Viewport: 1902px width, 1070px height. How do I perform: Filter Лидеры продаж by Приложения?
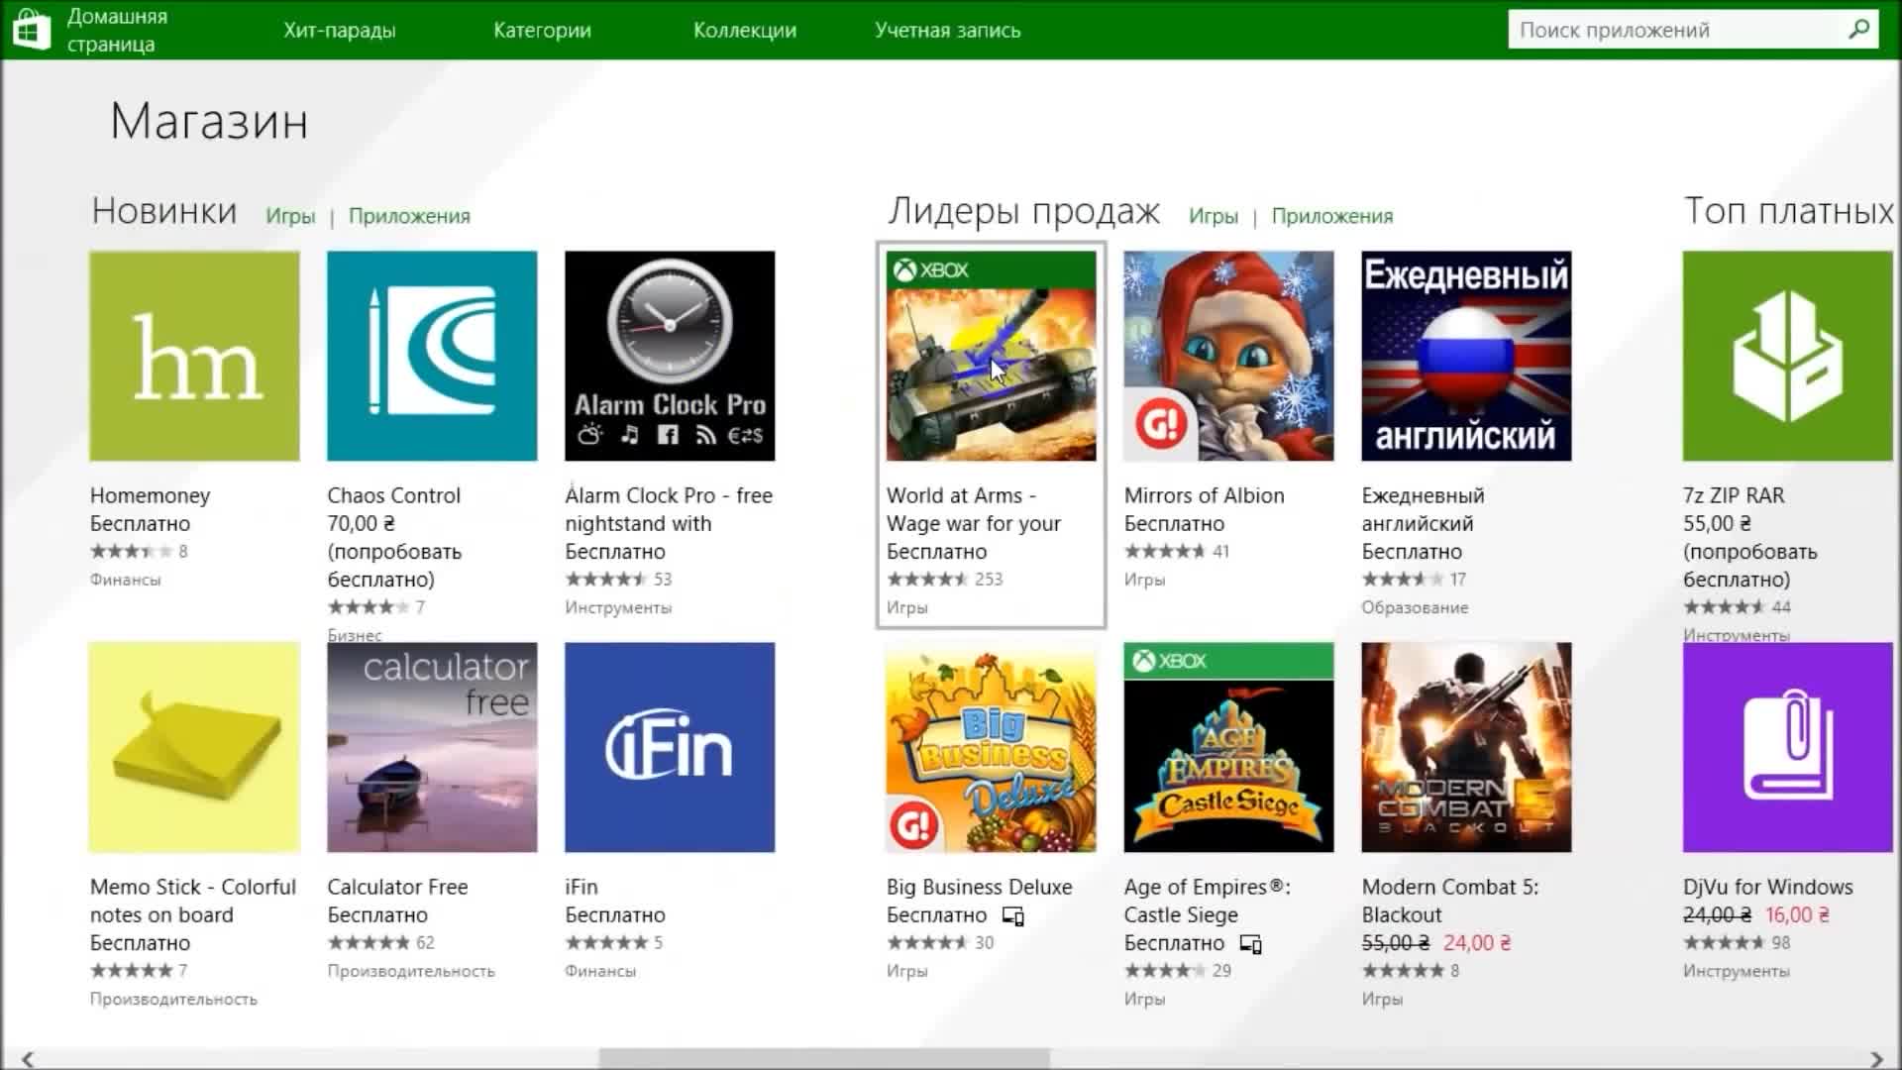click(1332, 216)
